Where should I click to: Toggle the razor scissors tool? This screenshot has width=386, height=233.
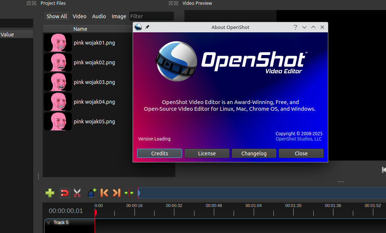pos(77,193)
